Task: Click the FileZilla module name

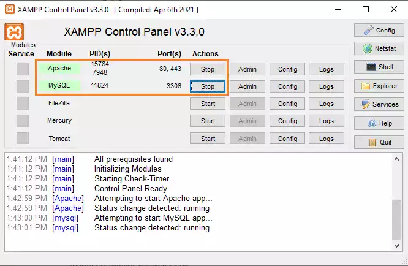Action: (59, 103)
